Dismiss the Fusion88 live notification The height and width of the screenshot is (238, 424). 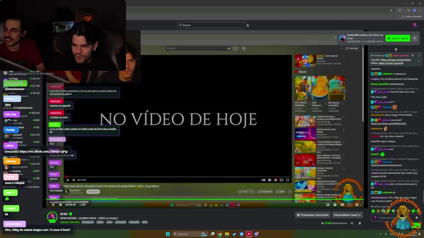pos(414,38)
